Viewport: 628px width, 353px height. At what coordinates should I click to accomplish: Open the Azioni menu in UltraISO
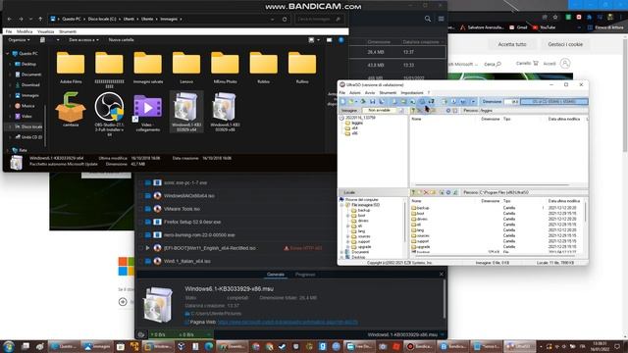(355, 93)
